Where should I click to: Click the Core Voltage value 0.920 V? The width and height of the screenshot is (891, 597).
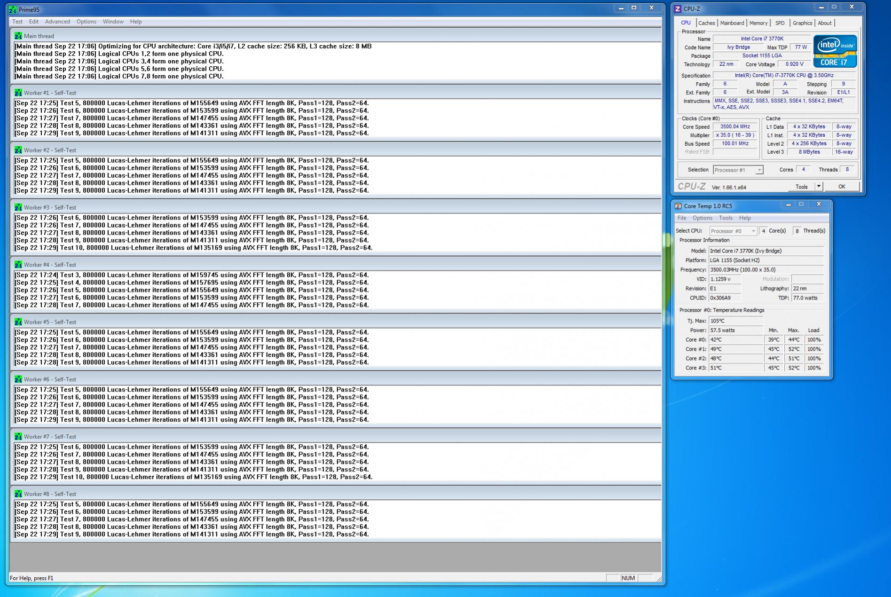coord(795,64)
